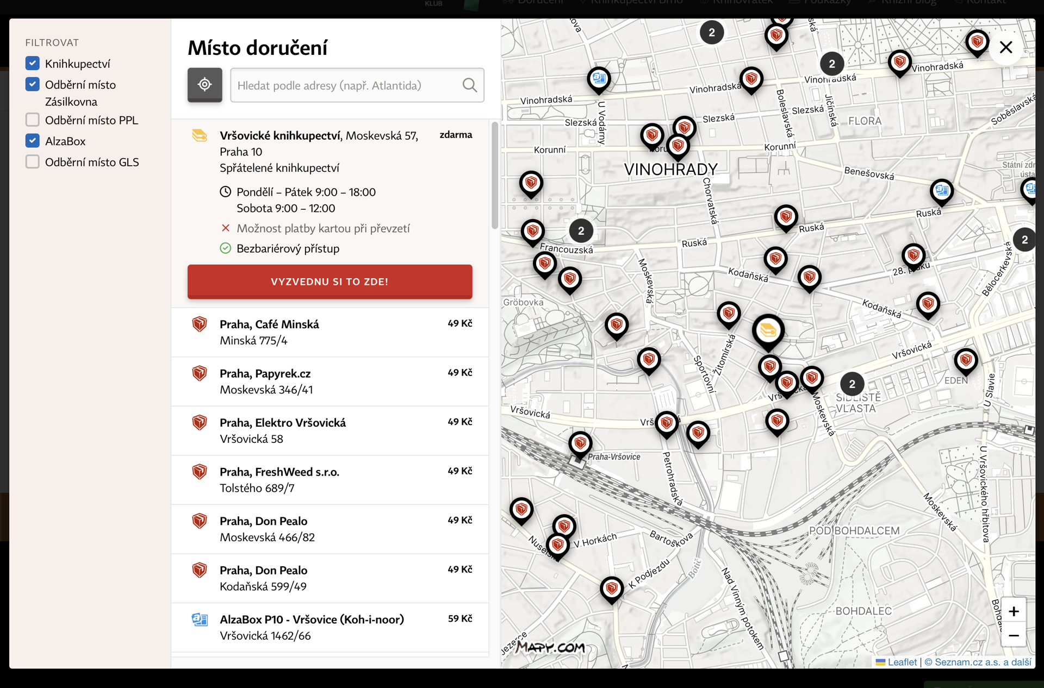Click Možnost platby kartou při převzetí line

315,228
